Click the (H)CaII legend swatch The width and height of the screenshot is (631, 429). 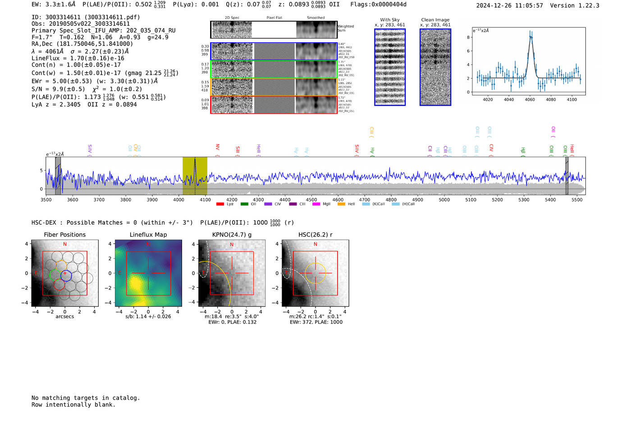pyautogui.click(x=396, y=204)
